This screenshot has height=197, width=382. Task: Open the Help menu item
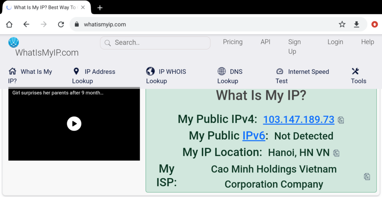[x=367, y=42]
